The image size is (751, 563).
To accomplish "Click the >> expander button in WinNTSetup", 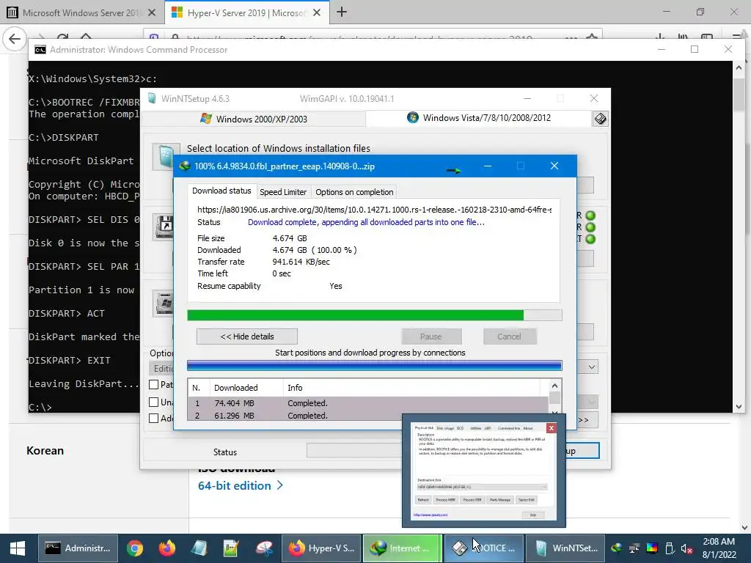I will pos(585,420).
